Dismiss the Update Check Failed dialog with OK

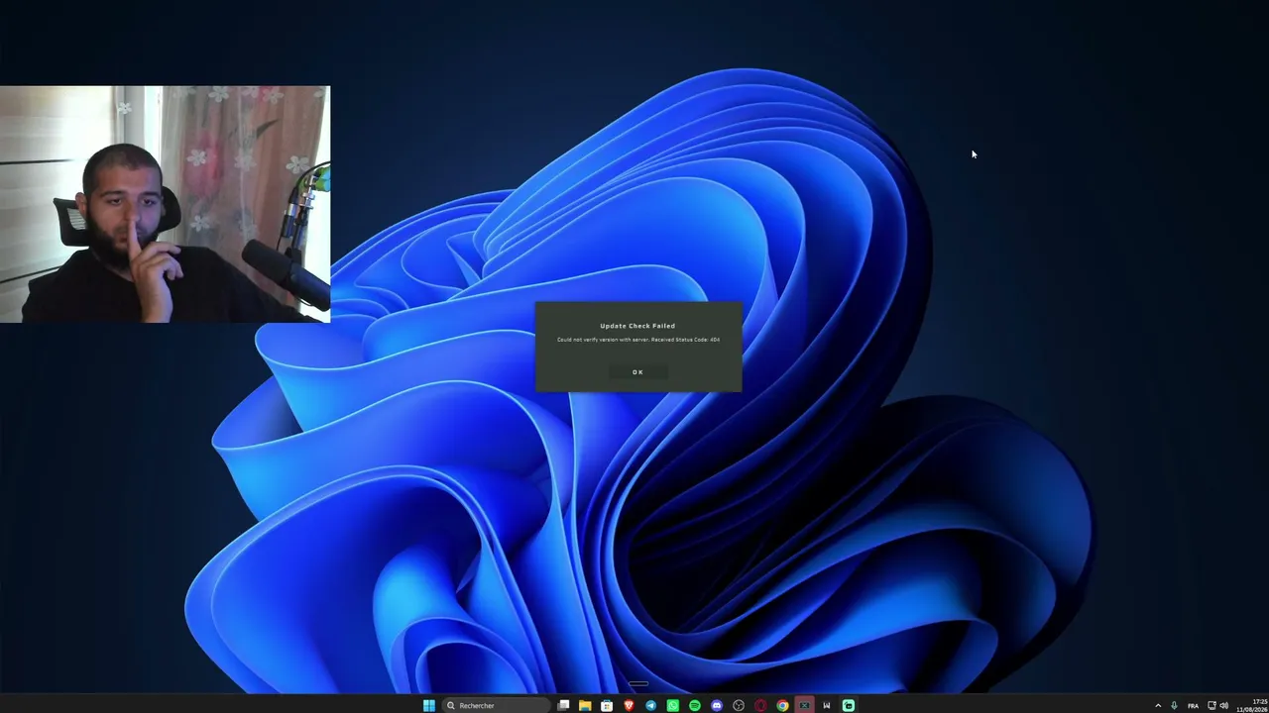(637, 372)
